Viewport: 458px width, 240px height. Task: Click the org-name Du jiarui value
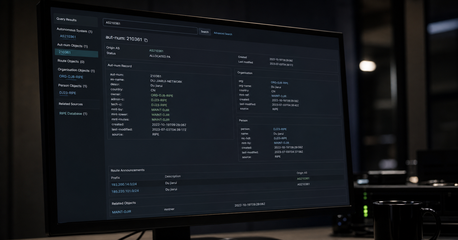(x=276, y=87)
